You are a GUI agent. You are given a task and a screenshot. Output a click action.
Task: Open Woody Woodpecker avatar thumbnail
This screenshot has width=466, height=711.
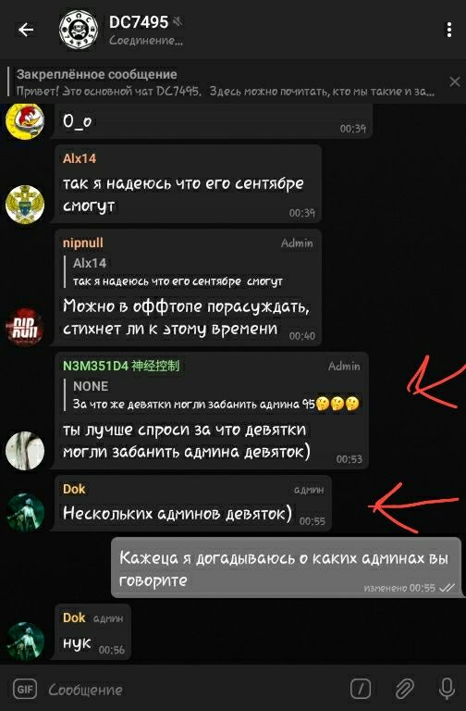coord(25,120)
